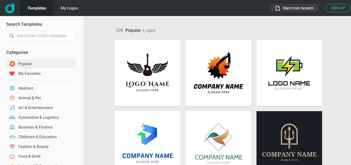Open the My Favorites category
The height and width of the screenshot is (165, 351).
(x=41, y=74)
